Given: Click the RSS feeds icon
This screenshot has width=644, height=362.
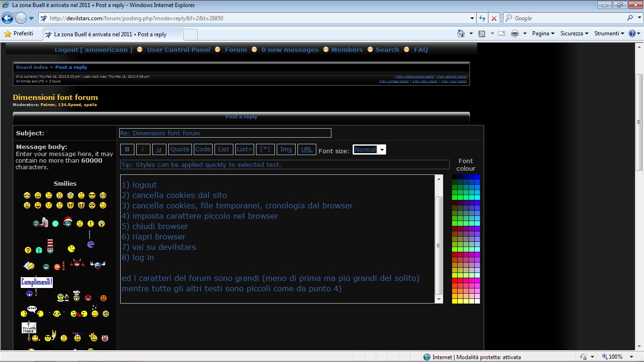Looking at the screenshot, I should (x=482, y=33).
